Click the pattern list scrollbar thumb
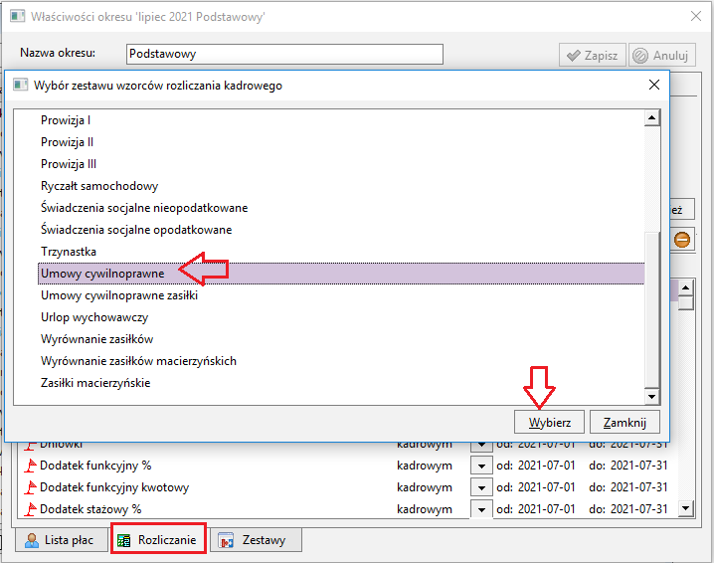This screenshot has height=563, width=714. click(652, 309)
